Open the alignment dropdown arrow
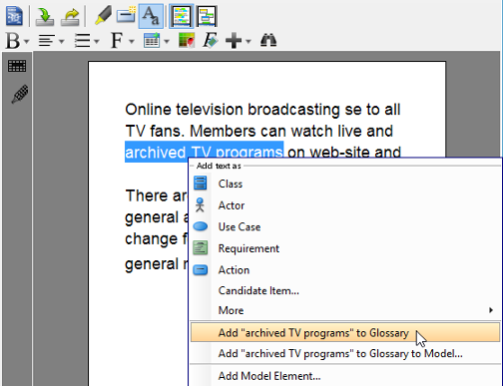 [x=62, y=42]
